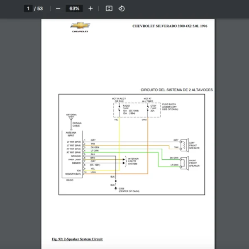
Task: Click the Interior Lights System label
Action: pos(134,161)
